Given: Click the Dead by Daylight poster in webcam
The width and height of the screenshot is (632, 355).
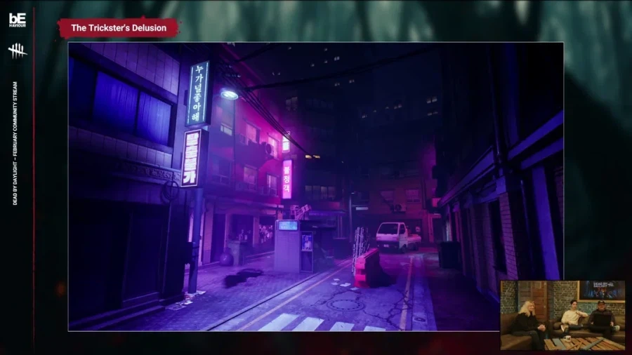Looking at the screenshot, I should point(601,289).
